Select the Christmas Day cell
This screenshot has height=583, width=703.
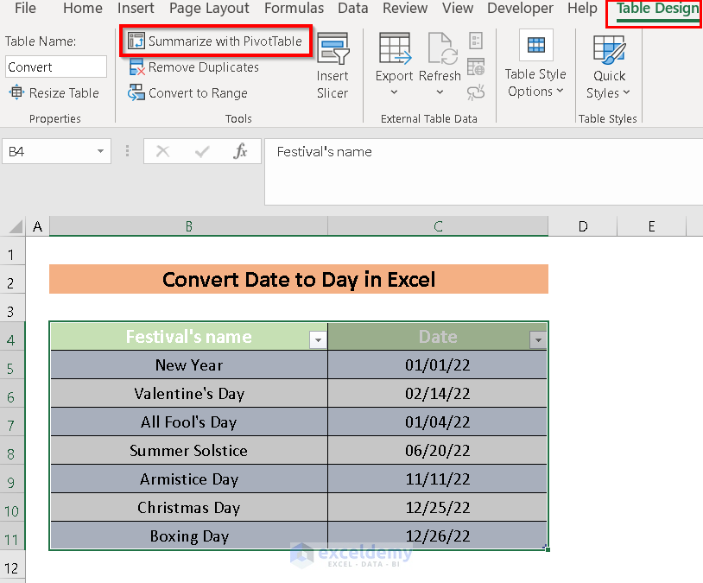click(189, 508)
